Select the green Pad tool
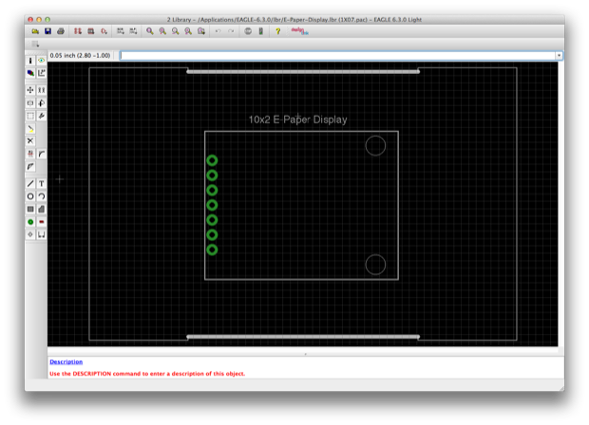The image size is (589, 425). click(x=30, y=222)
